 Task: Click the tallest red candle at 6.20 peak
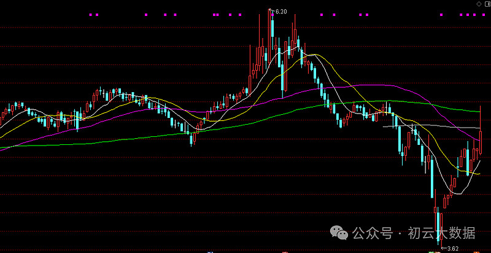pos(271,31)
